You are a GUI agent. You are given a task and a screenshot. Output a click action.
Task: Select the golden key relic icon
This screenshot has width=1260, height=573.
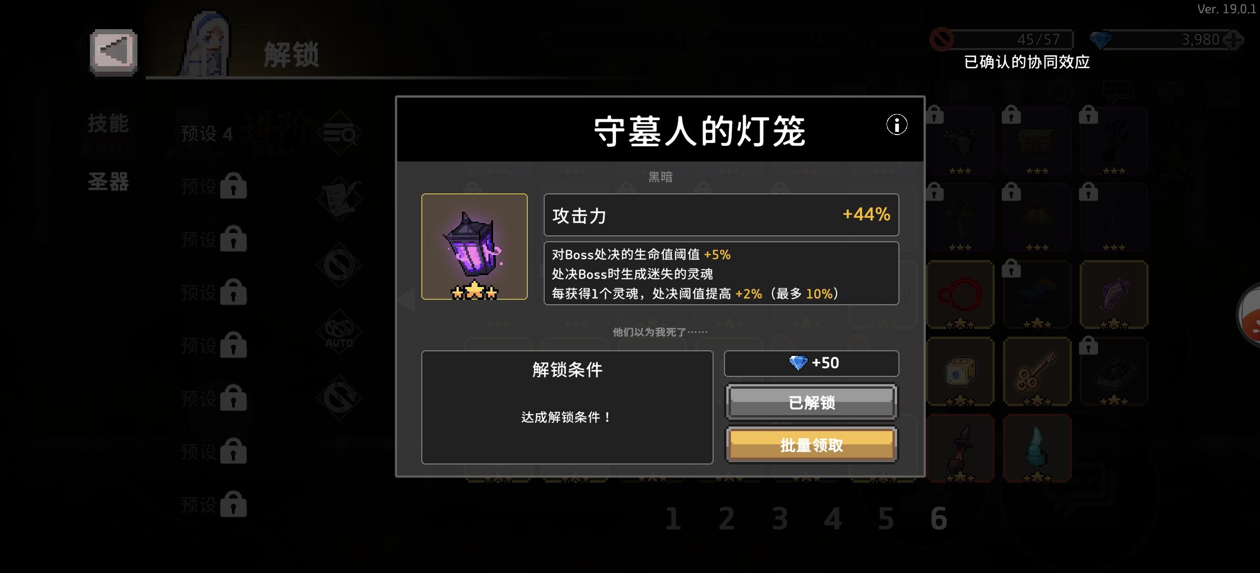click(x=1036, y=371)
